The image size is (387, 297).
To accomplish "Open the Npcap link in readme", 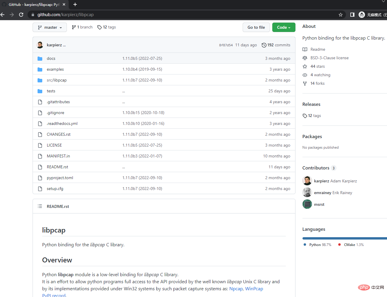I will pyautogui.click(x=236, y=289).
